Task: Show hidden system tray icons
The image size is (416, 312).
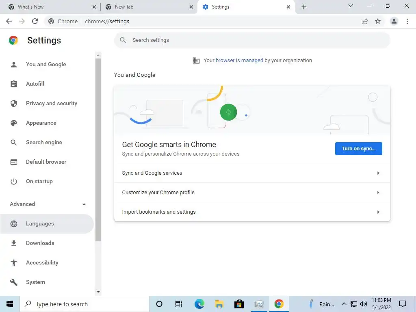Action: tap(344, 304)
